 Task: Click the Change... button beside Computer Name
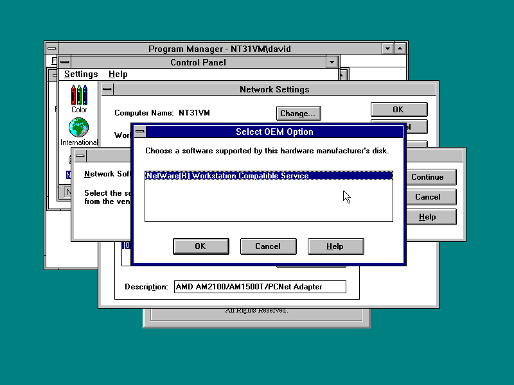click(x=298, y=114)
